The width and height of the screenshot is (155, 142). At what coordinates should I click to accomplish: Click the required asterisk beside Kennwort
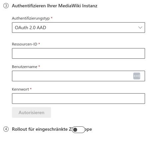[31, 89]
